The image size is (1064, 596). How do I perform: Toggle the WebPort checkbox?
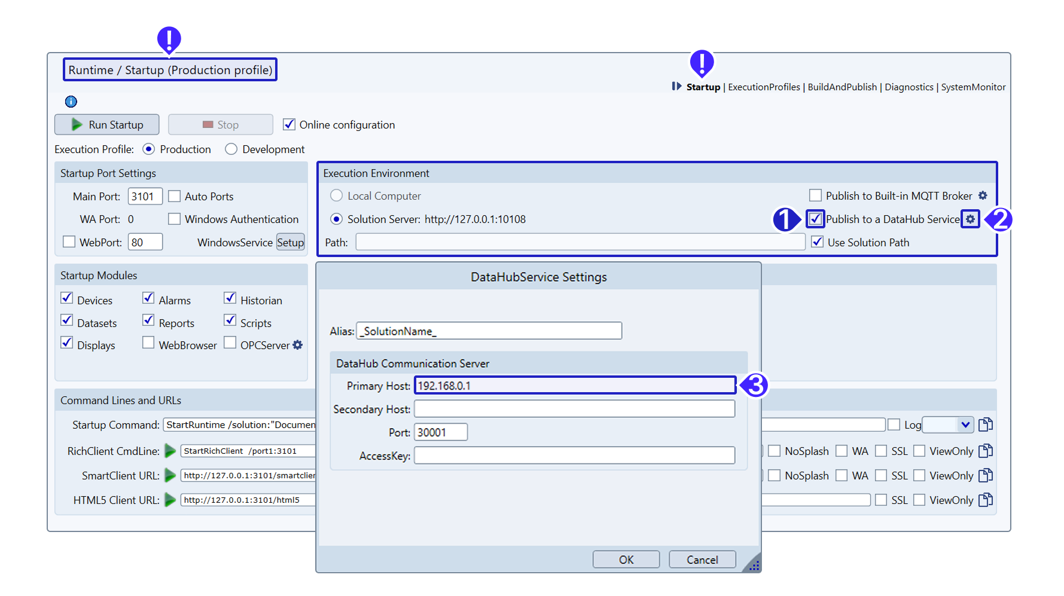point(69,242)
